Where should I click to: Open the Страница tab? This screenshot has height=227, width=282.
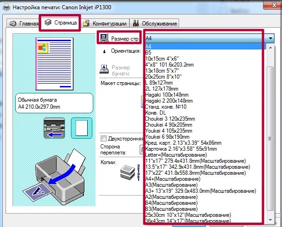pyautogui.click(x=60, y=23)
